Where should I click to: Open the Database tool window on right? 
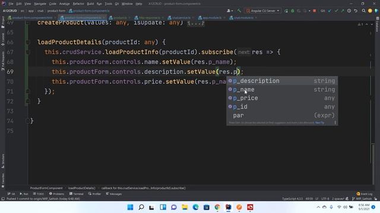(x=378, y=24)
